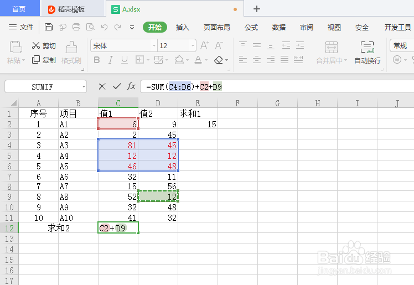Align text left icon

pos(243,60)
